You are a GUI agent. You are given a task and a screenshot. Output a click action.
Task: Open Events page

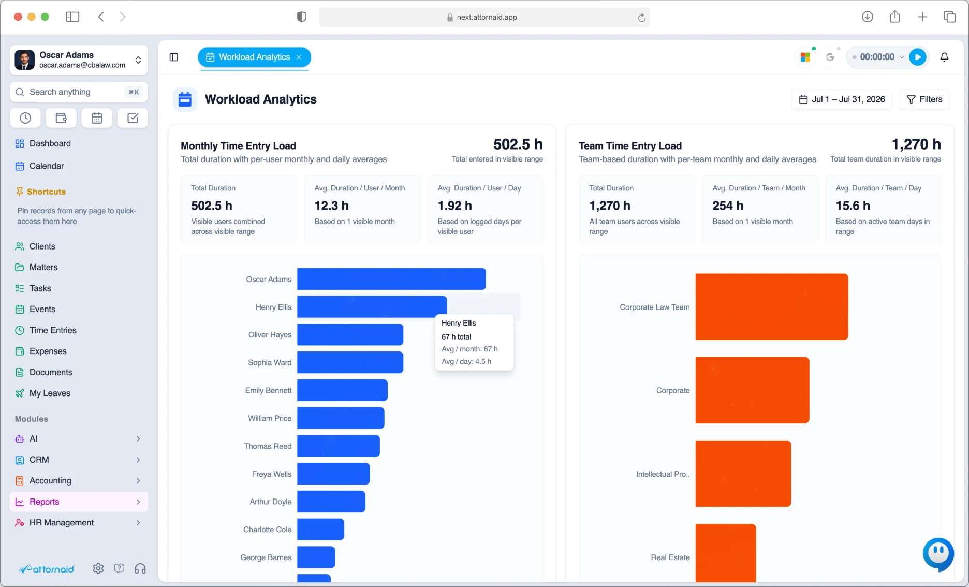point(79,309)
